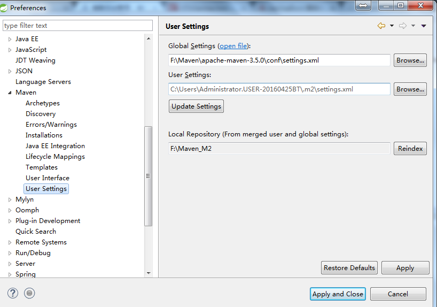Click the tree scrollbar down arrow

pos(149,273)
